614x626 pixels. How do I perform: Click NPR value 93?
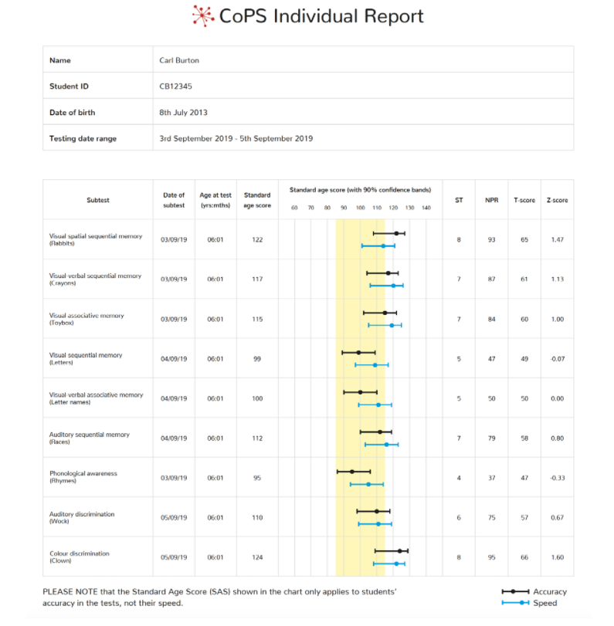click(x=491, y=239)
